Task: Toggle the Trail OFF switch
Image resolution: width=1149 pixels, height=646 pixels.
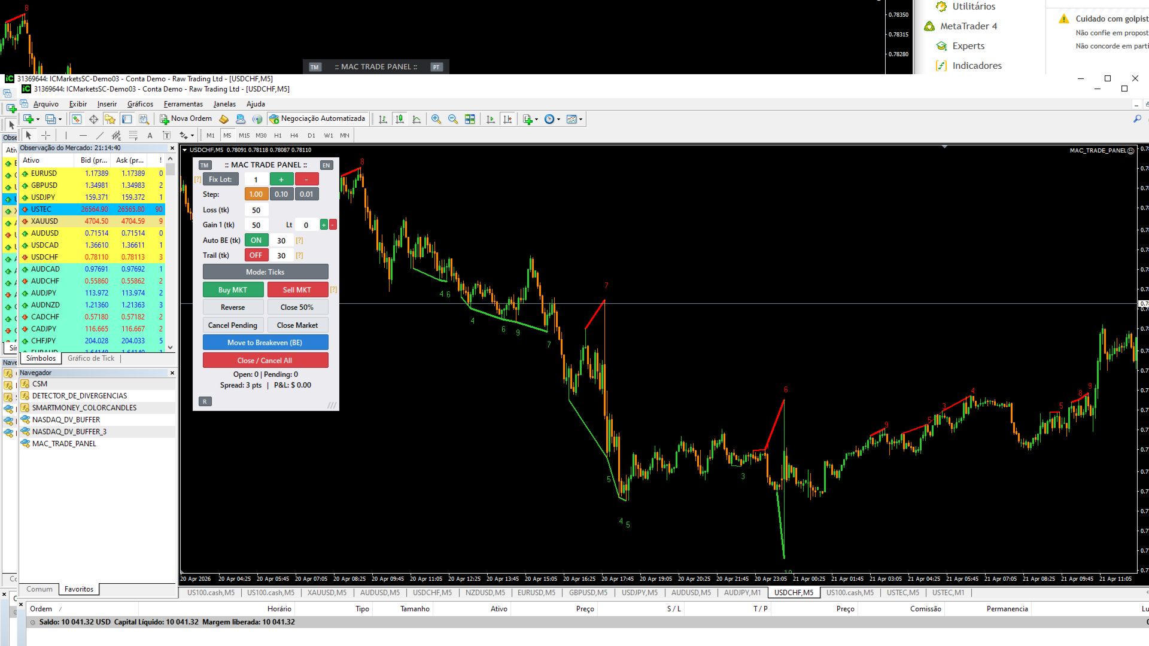Action: 256,255
